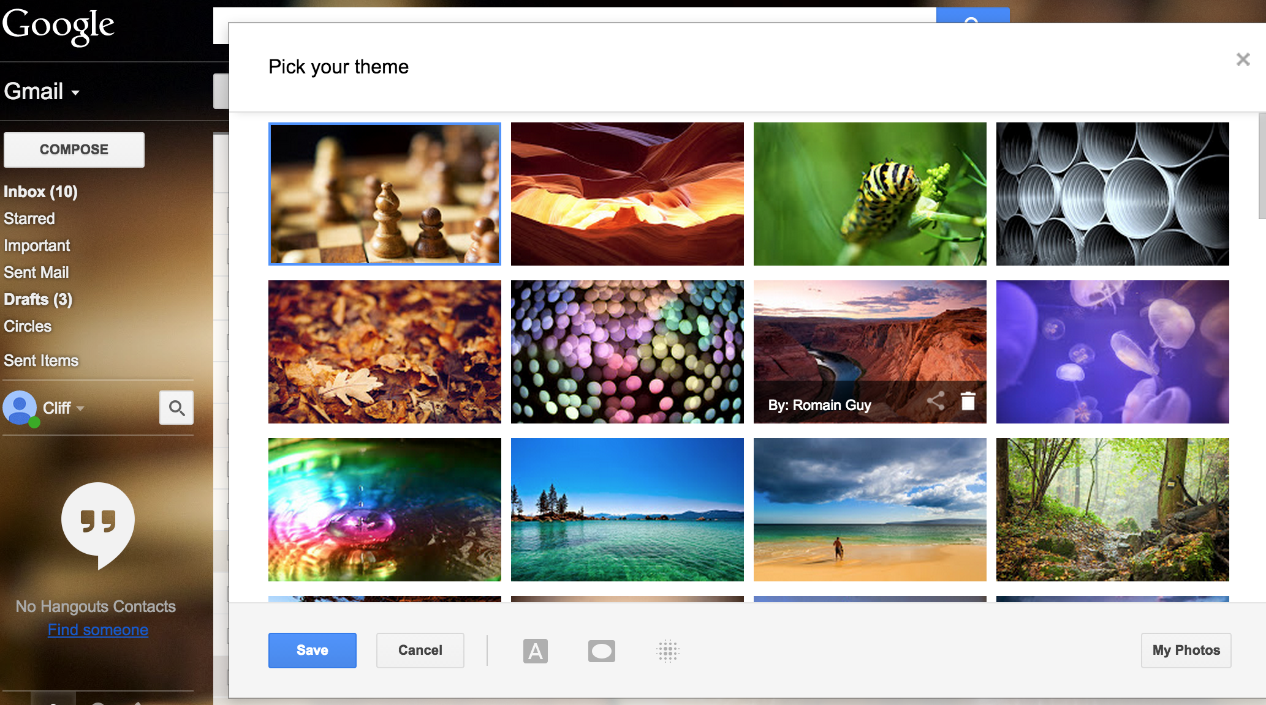This screenshot has width=1266, height=705.
Task: Expand the Cliff status dropdown arrow
Action: point(80,408)
